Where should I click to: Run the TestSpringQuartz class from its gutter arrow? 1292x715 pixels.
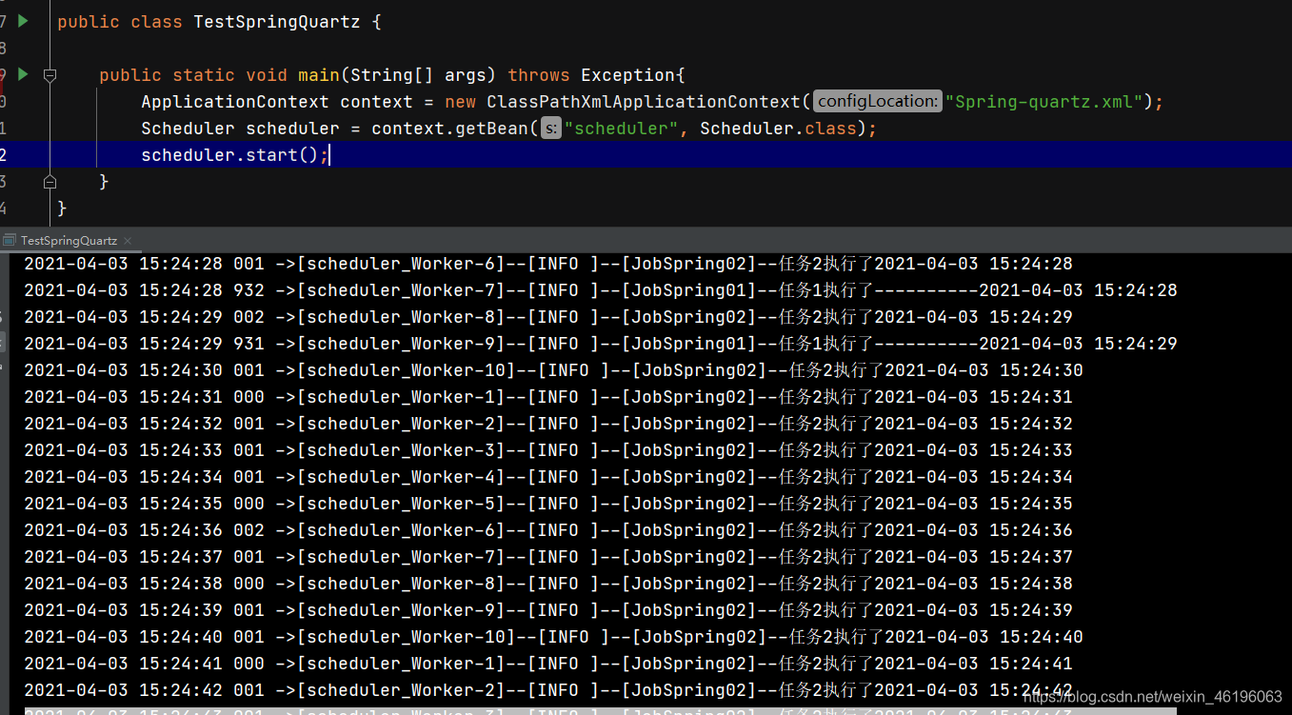click(23, 20)
